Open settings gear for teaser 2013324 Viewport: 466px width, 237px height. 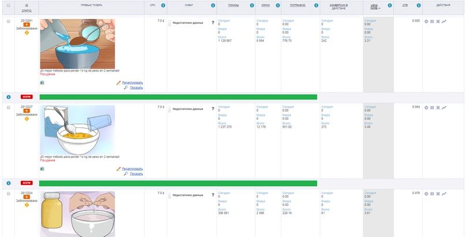(x=427, y=194)
